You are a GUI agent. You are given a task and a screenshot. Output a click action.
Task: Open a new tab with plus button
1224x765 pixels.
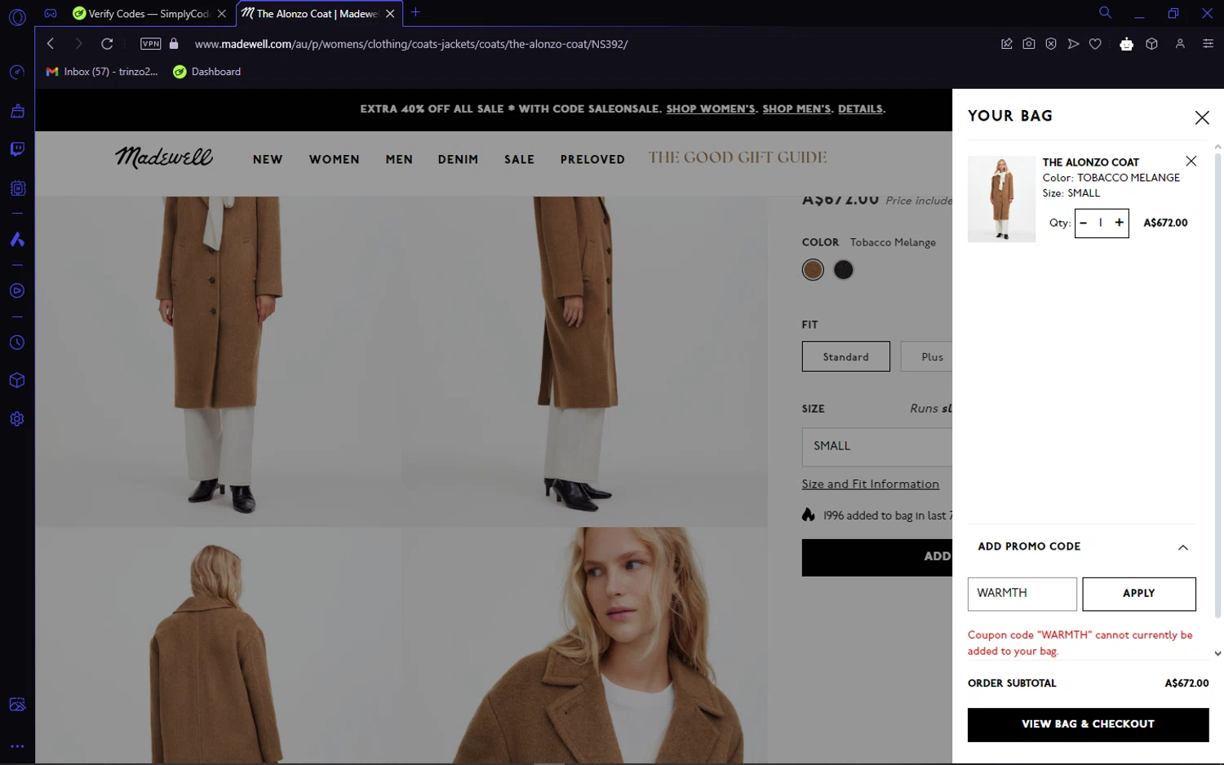(x=415, y=12)
